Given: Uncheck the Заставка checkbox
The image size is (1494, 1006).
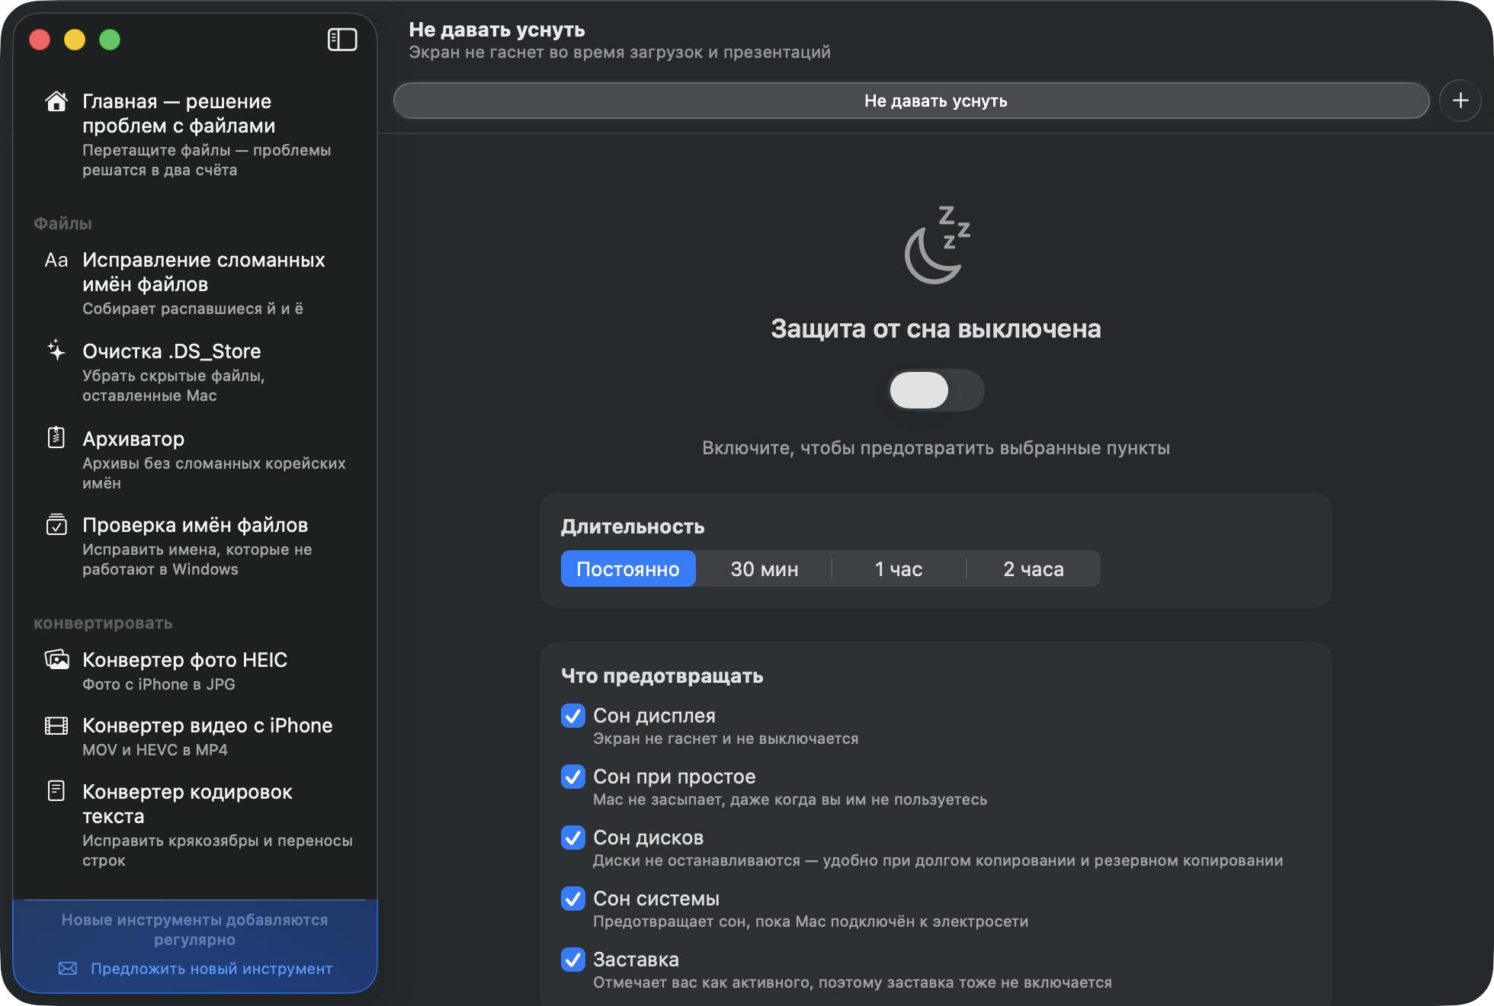Looking at the screenshot, I should tap(573, 960).
